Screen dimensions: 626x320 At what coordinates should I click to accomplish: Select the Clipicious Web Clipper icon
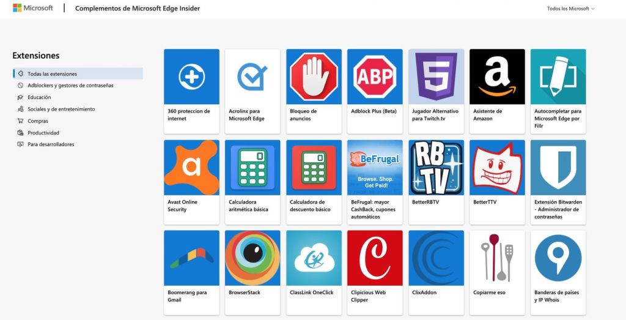click(x=375, y=258)
